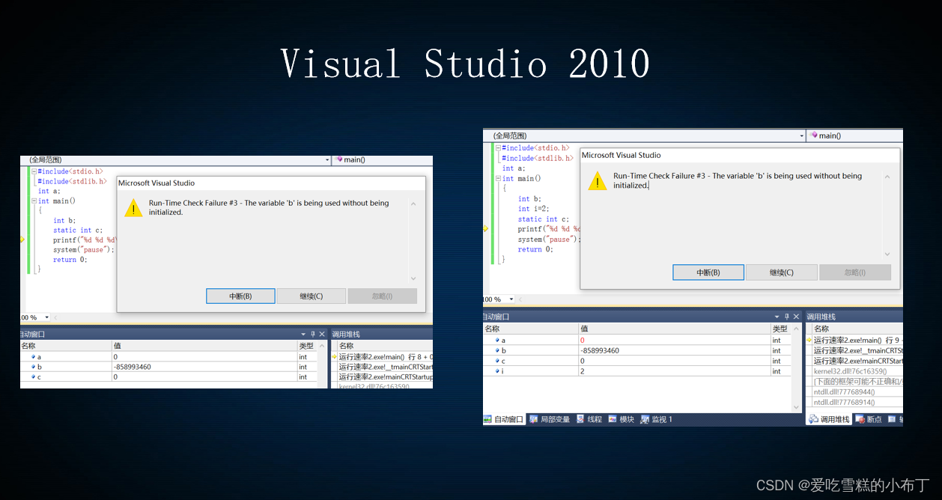Switch to 模块 tab in right screenshot
Viewport: 942px width, 500px height.
pos(622,419)
